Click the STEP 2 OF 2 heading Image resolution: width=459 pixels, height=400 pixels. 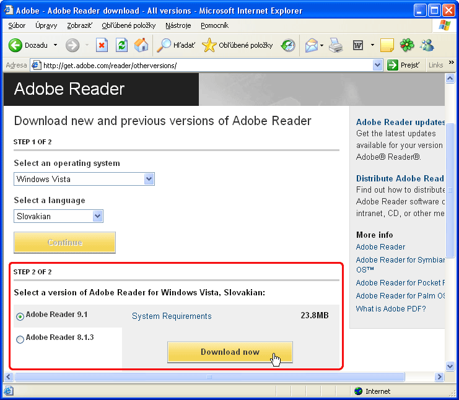coord(32,272)
